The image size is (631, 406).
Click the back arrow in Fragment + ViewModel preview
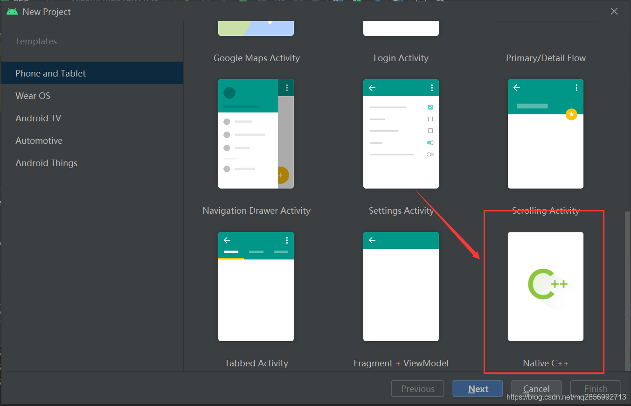tap(372, 240)
